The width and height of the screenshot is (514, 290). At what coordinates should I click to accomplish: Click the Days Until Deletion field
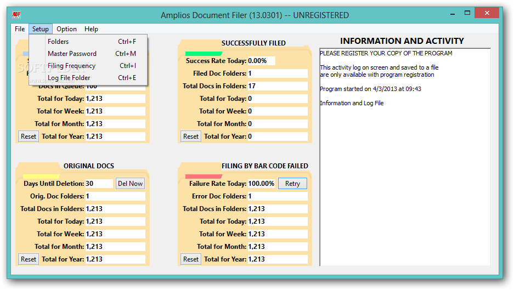pos(99,184)
